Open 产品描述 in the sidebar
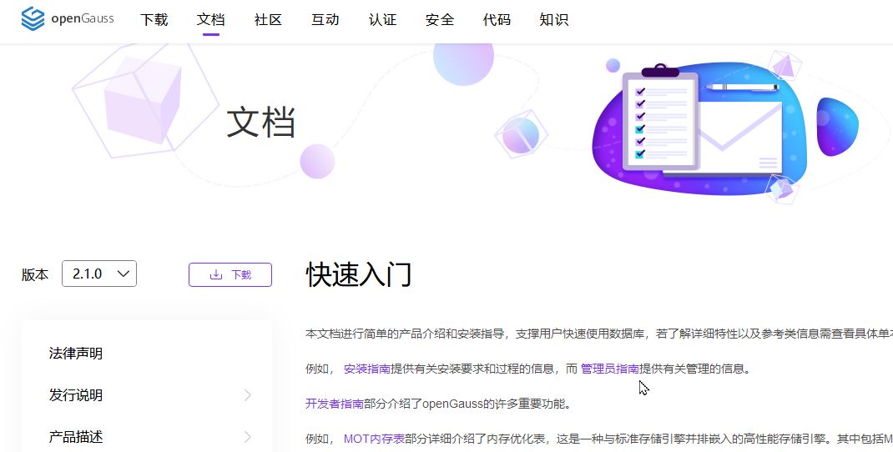This screenshot has width=893, height=452. (x=76, y=437)
